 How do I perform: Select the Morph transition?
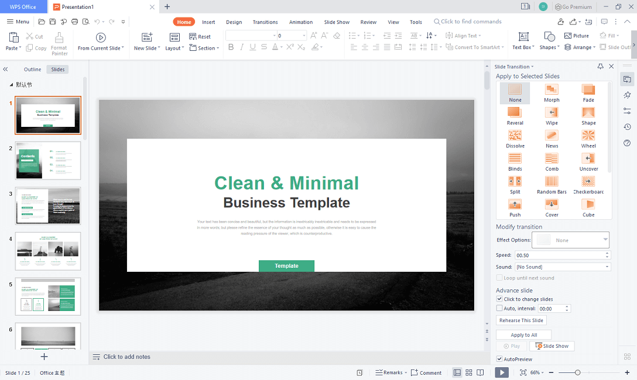click(x=552, y=94)
